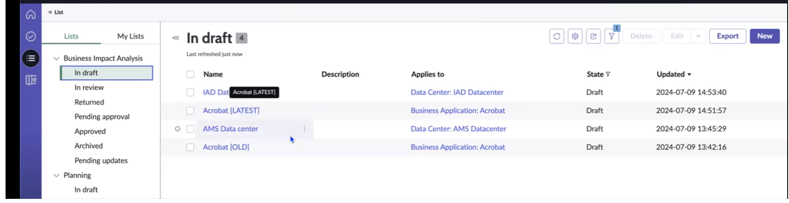Open Data Center: AMS Datacenter link
Viewport: 789px width, 203px height.
[458, 129]
